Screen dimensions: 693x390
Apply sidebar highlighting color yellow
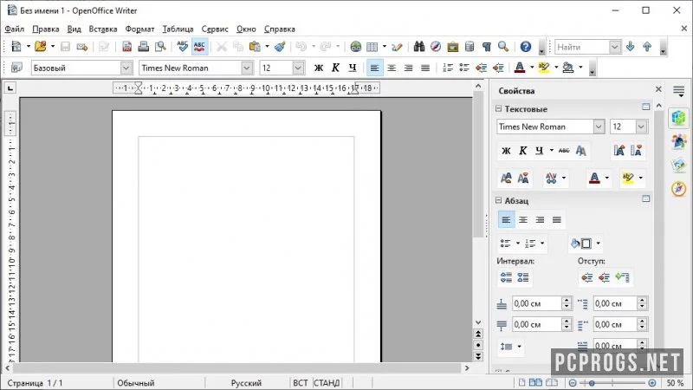pyautogui.click(x=628, y=178)
